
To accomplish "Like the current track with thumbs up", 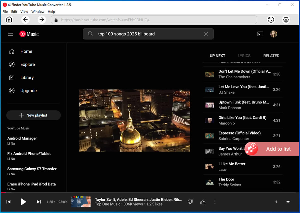I will [203, 202].
